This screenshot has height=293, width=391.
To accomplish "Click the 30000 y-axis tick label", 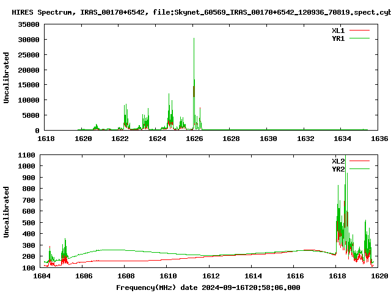I will 29,40.
